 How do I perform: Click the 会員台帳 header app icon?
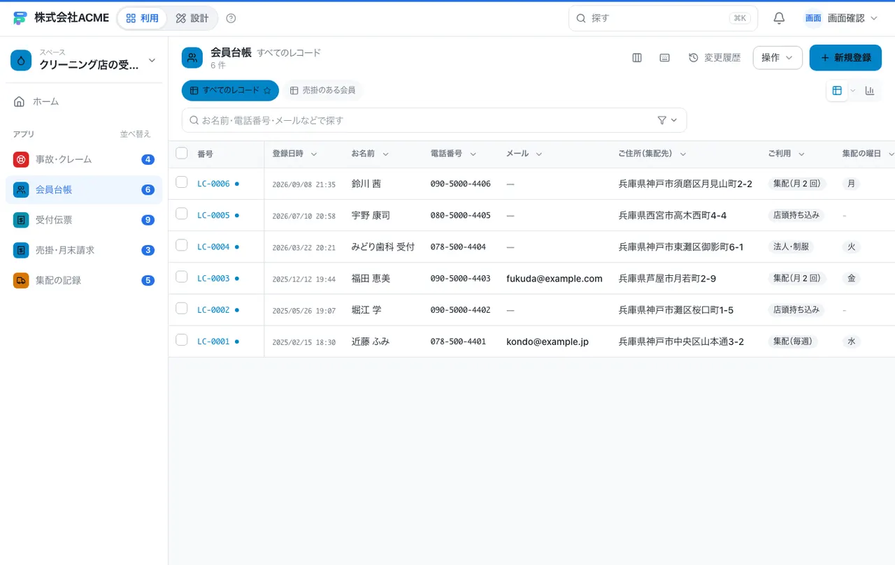point(192,58)
